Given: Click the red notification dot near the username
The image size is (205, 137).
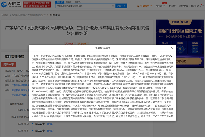Looking at the screenshot, I should [202, 5].
